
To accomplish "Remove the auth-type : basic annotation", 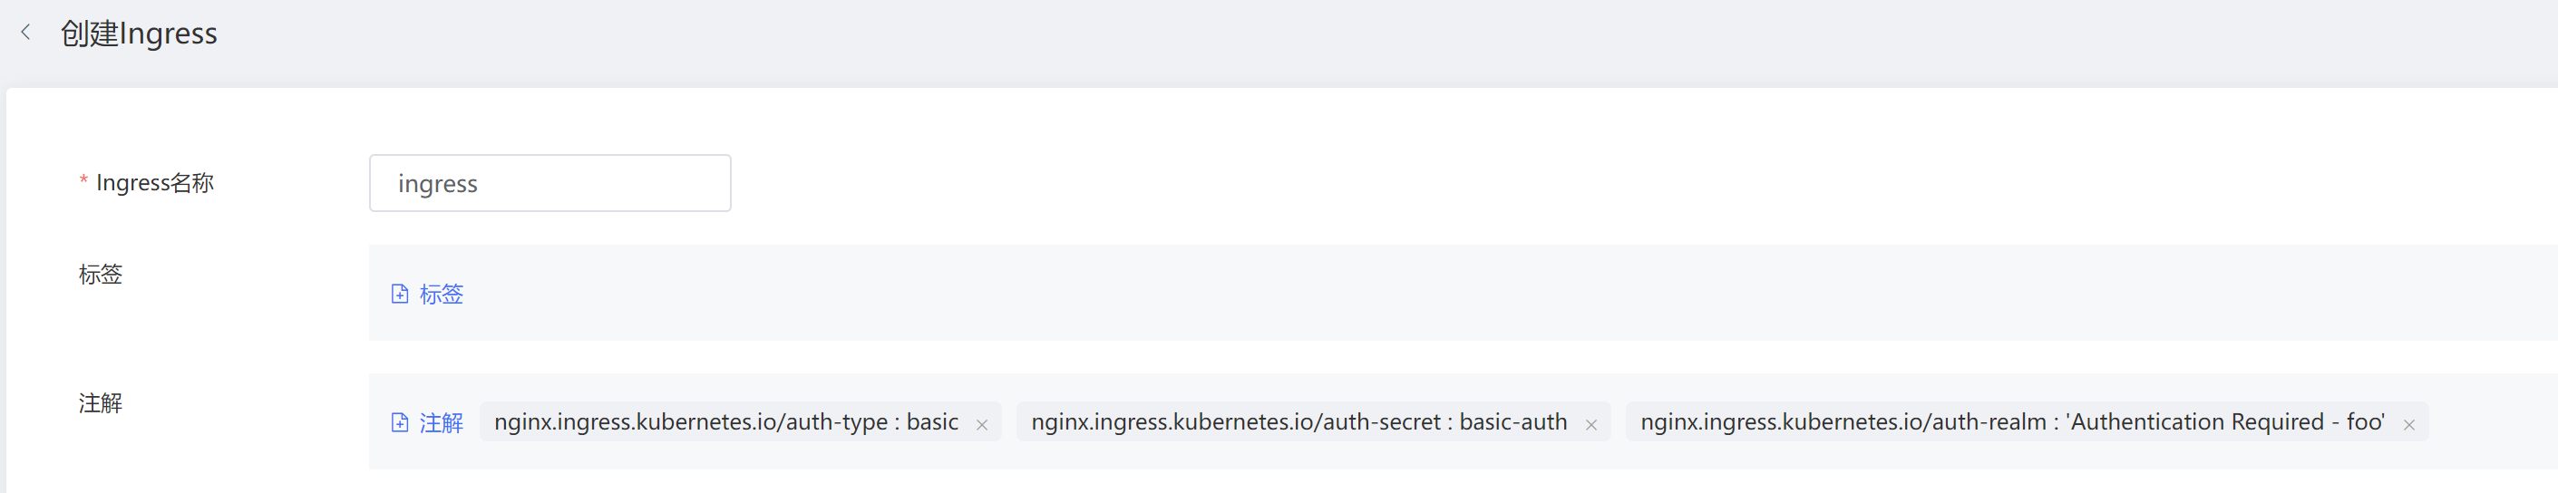I will pyautogui.click(x=982, y=424).
